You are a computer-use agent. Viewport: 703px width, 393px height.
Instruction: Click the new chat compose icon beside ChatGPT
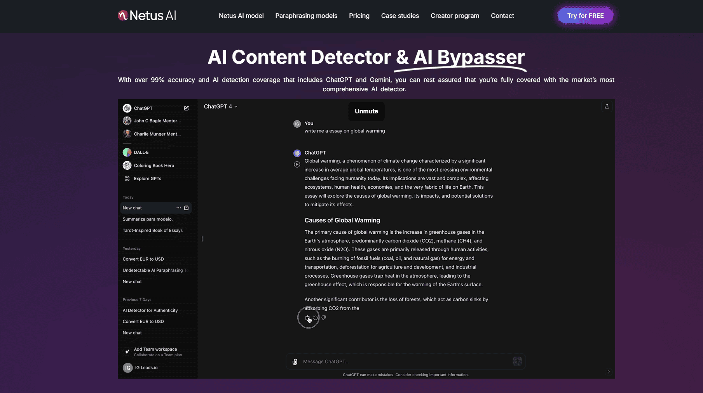pyautogui.click(x=187, y=108)
